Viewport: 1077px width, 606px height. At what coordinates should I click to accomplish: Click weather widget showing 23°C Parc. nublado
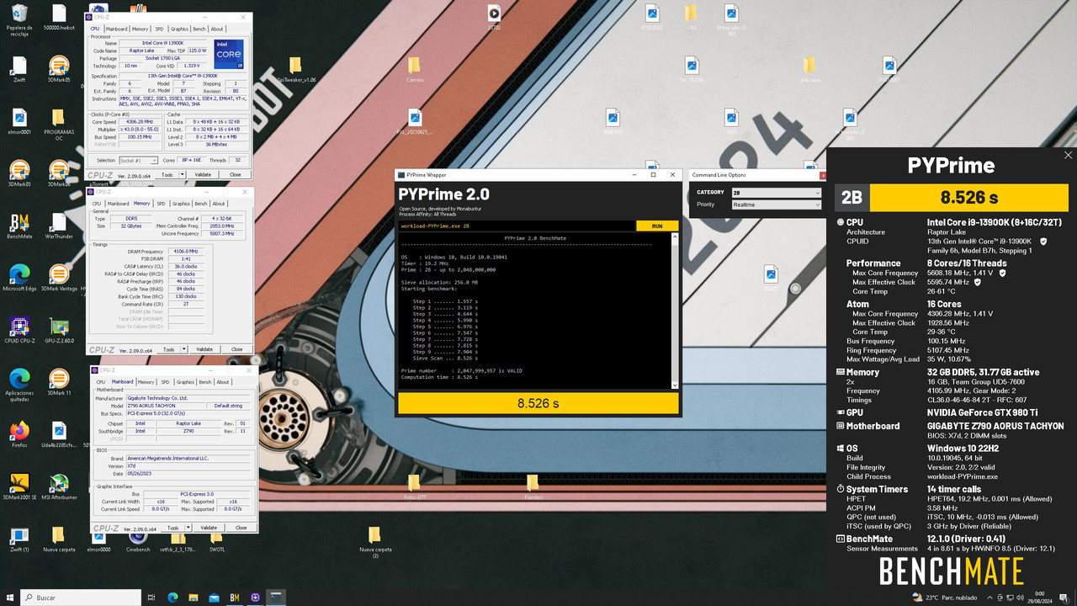point(947,598)
